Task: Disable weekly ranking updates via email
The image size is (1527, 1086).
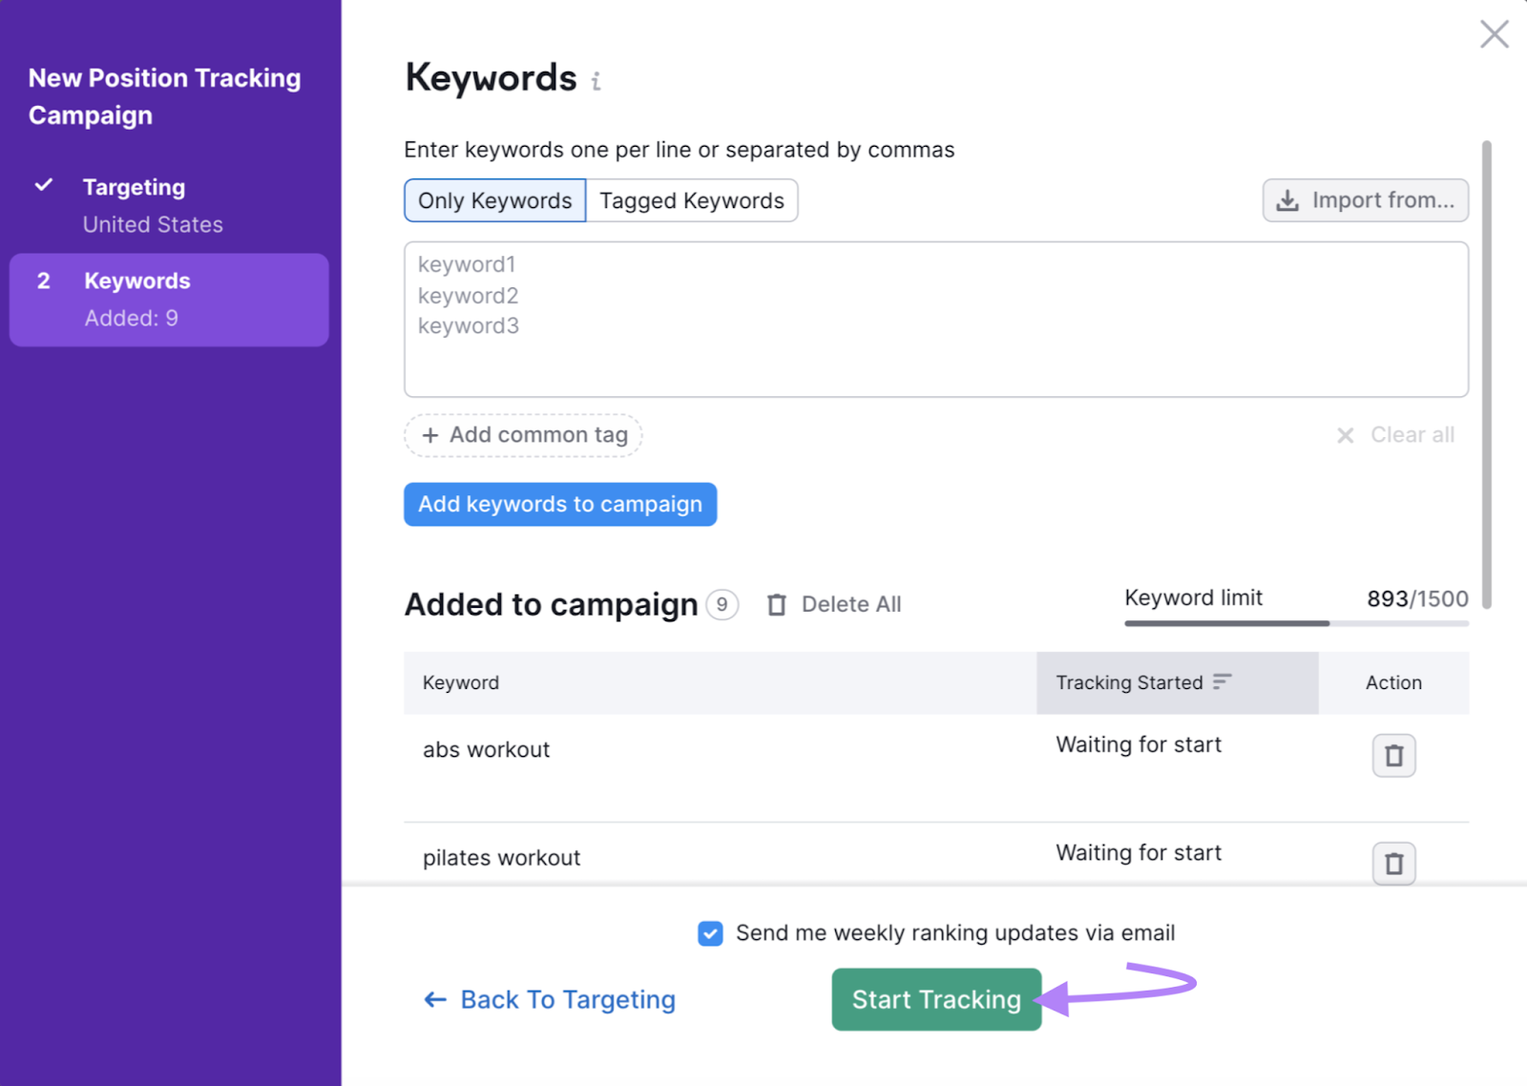Action: point(710,933)
